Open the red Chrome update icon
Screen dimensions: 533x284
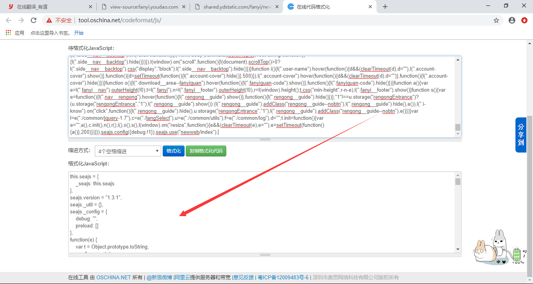(x=524, y=20)
